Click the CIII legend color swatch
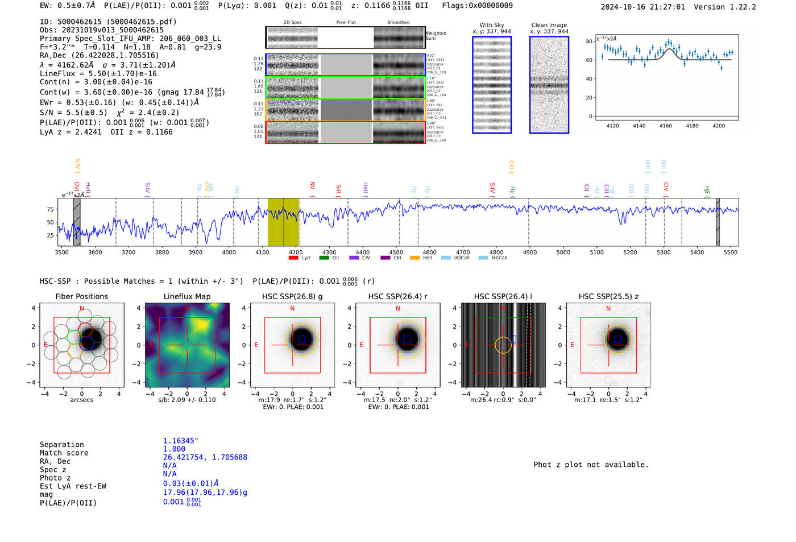Screen dimensions: 796x542 [x=385, y=258]
